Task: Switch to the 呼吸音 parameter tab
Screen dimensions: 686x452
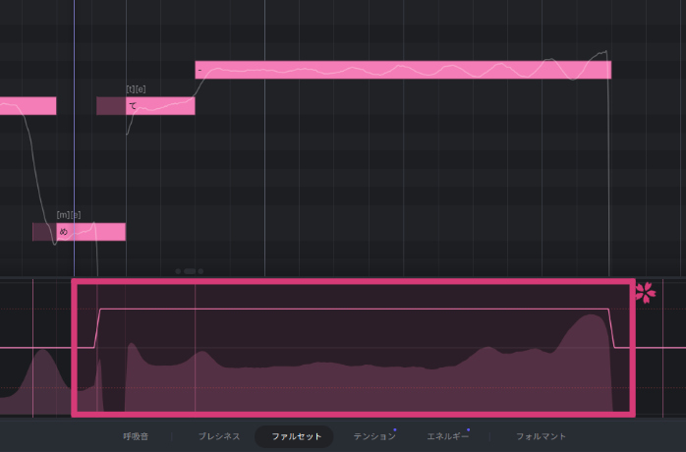Action: tap(136, 435)
